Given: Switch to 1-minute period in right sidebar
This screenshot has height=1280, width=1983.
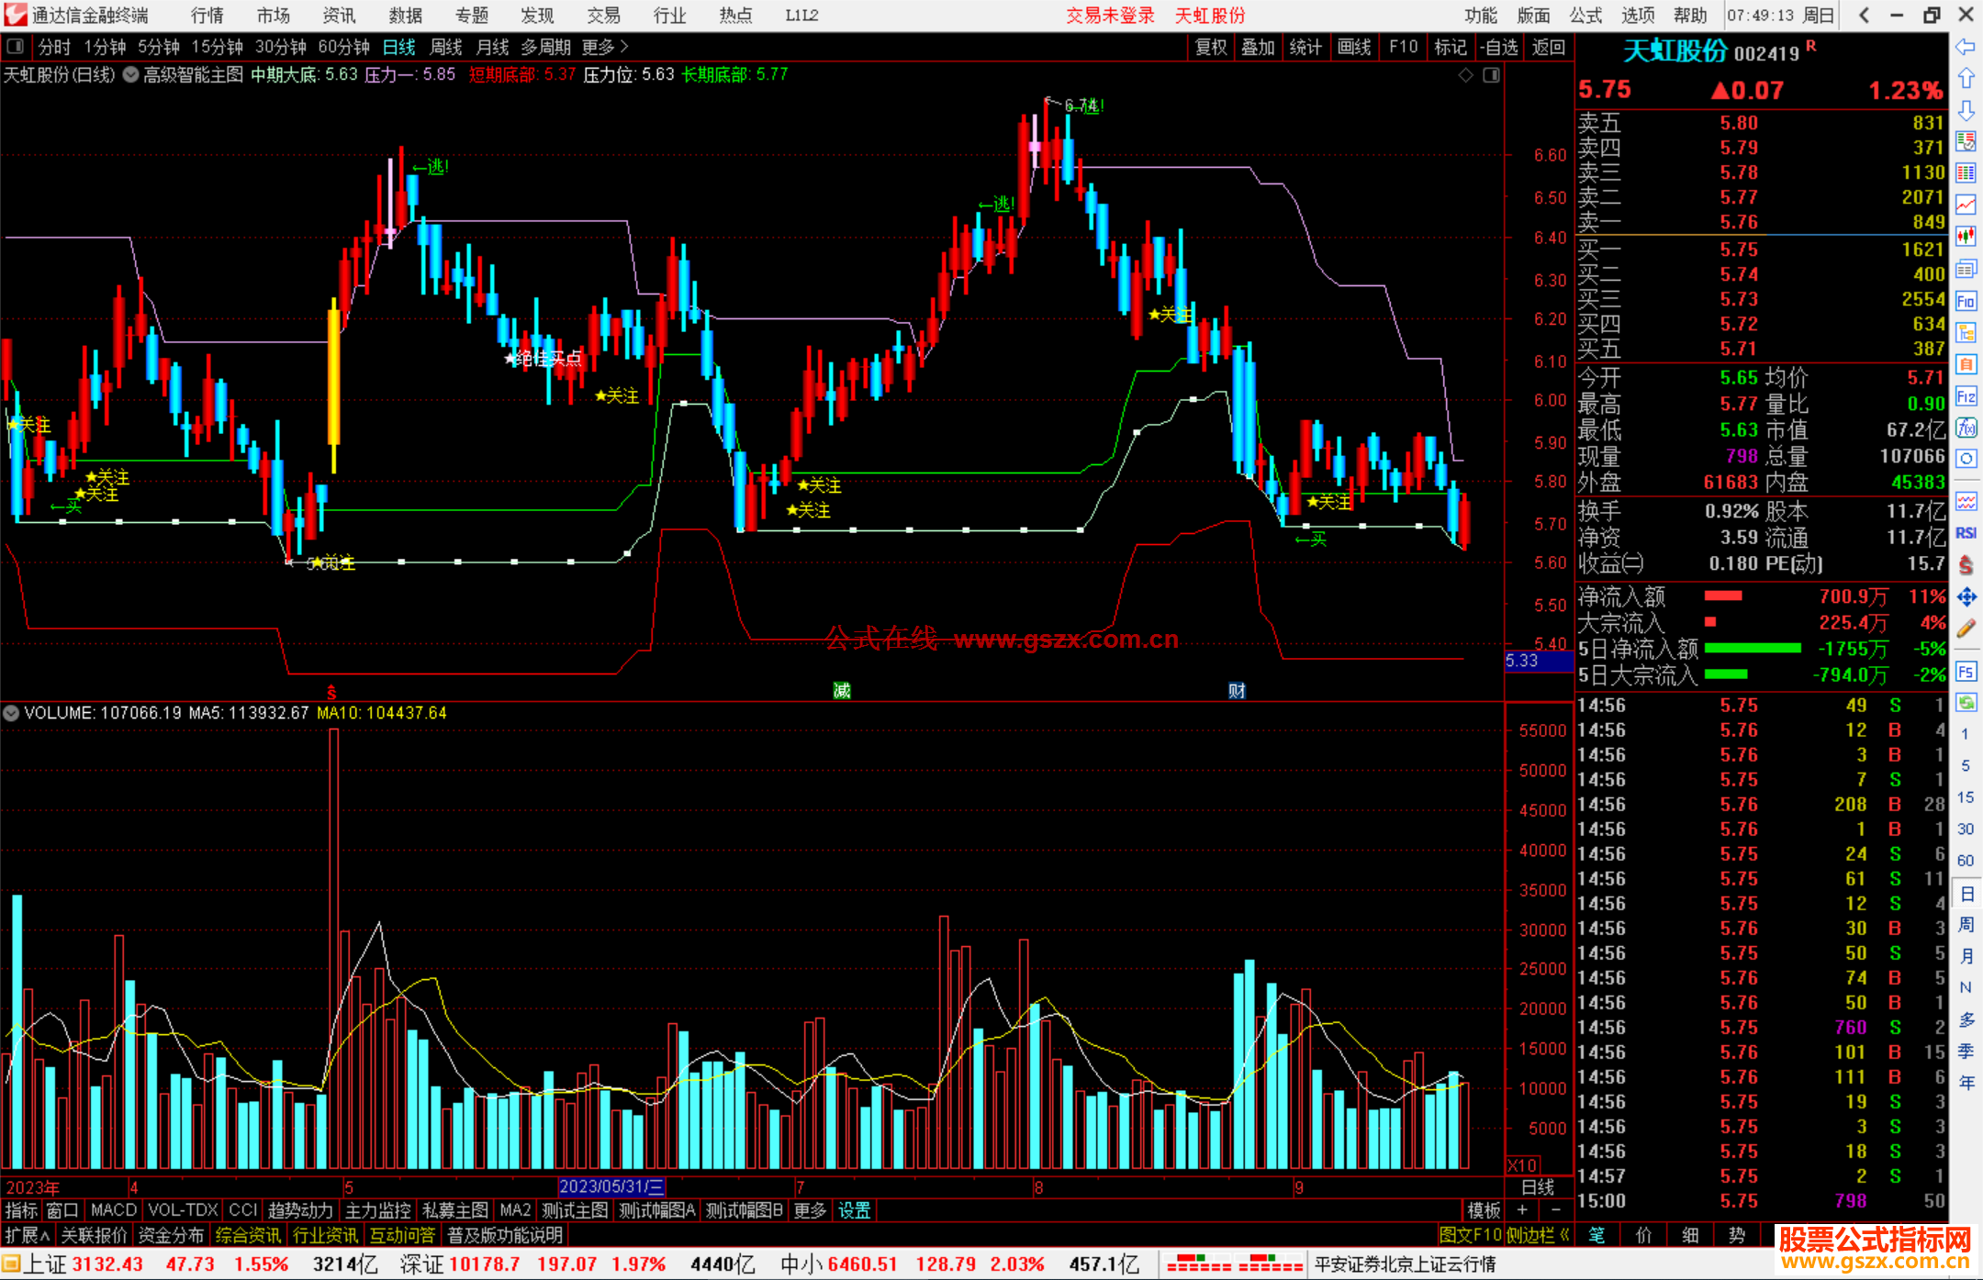Looking at the screenshot, I should (x=1965, y=734).
